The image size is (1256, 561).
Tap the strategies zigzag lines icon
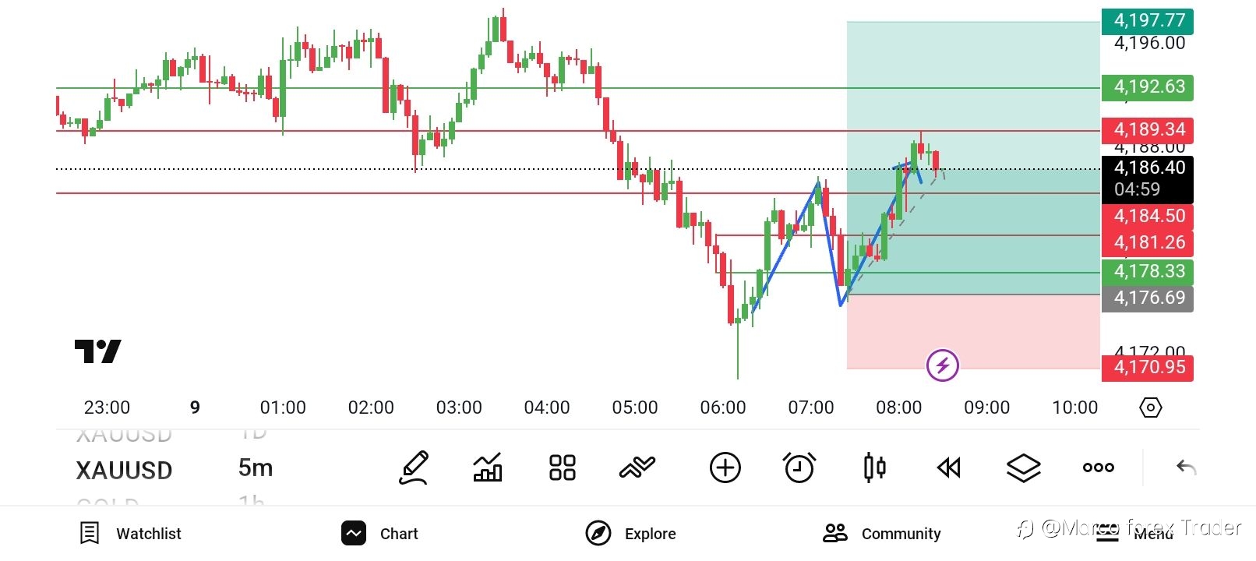tap(637, 467)
